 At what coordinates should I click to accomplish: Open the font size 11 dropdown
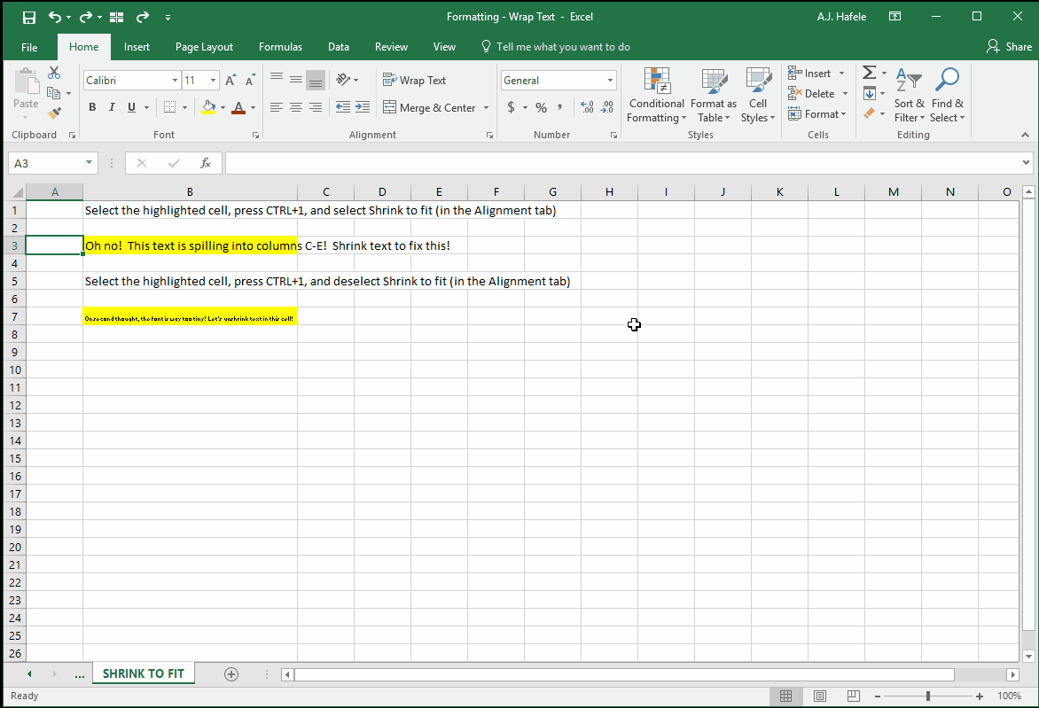point(214,80)
